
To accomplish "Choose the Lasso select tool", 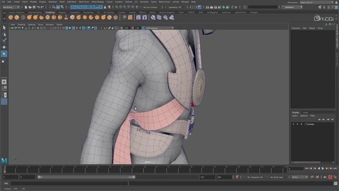I will pyautogui.click(x=4, y=34).
